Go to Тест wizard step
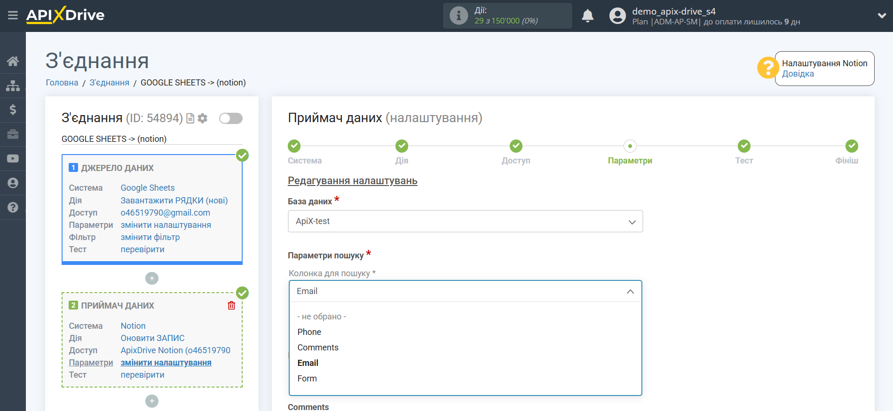This screenshot has height=411, width=893. pos(744,146)
